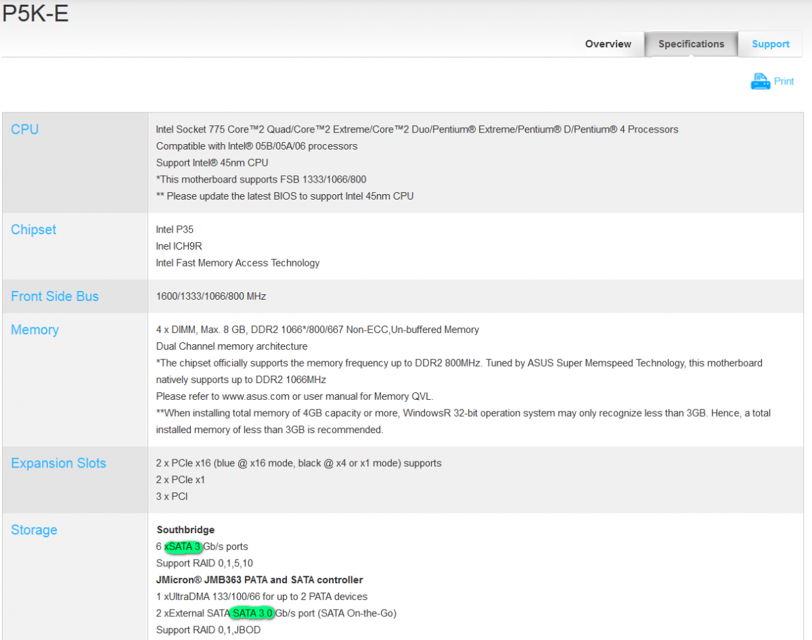
Task: Click the 'Please refer to www.asus.com' line
Action: 294,396
